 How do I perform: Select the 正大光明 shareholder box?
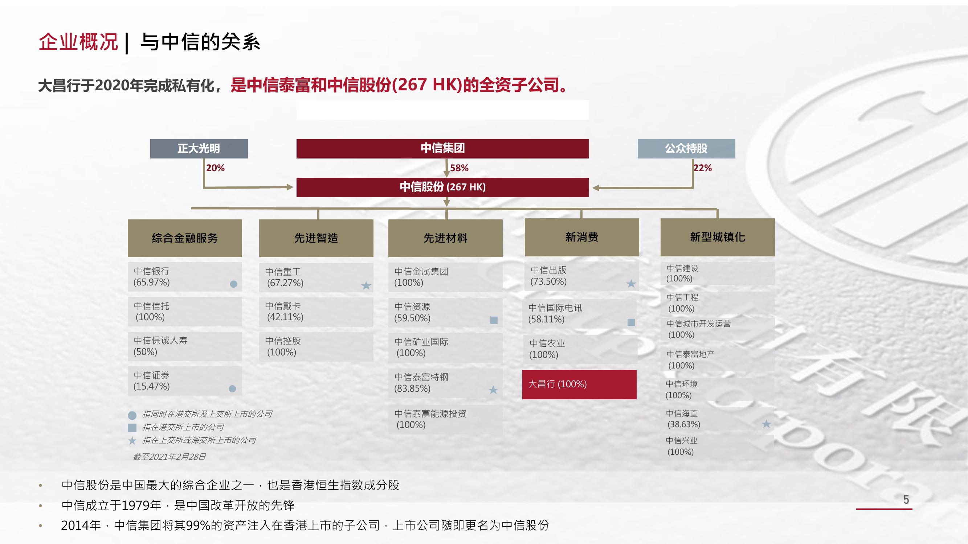click(x=199, y=149)
